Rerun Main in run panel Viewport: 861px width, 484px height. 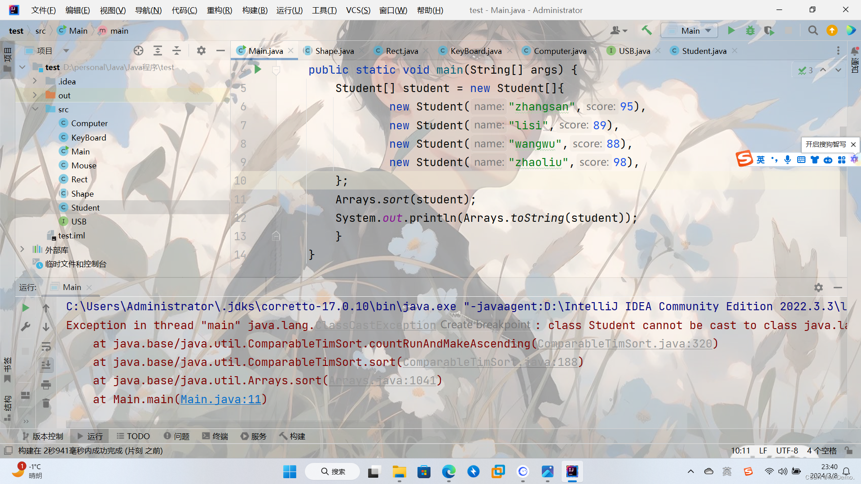[x=26, y=308]
